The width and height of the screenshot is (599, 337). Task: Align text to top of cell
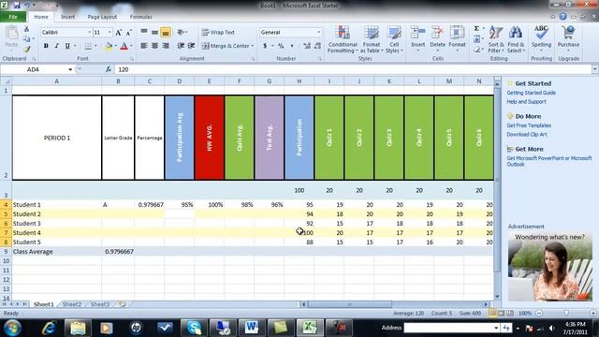tap(144, 33)
